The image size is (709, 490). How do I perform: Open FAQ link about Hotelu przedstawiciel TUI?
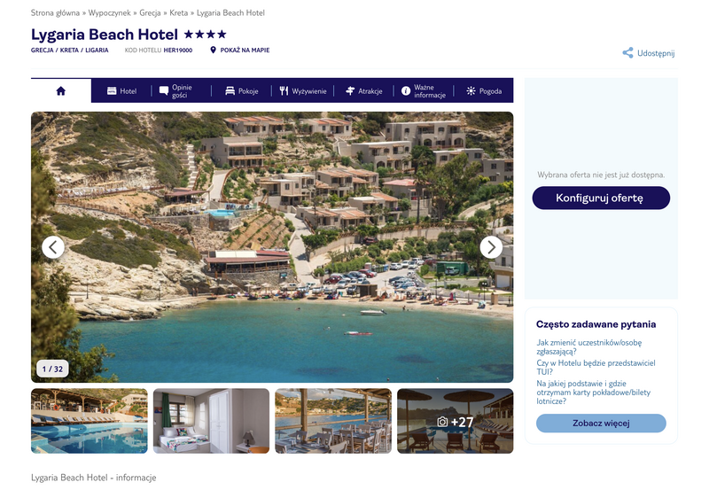point(596,367)
